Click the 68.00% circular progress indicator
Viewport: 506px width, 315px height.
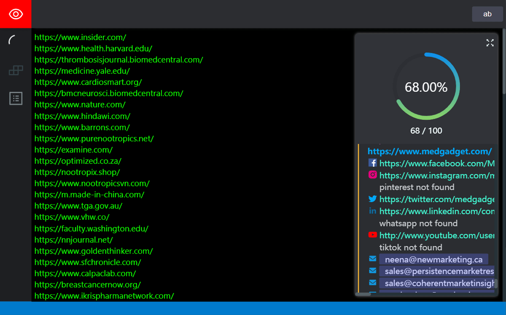pyautogui.click(x=426, y=87)
